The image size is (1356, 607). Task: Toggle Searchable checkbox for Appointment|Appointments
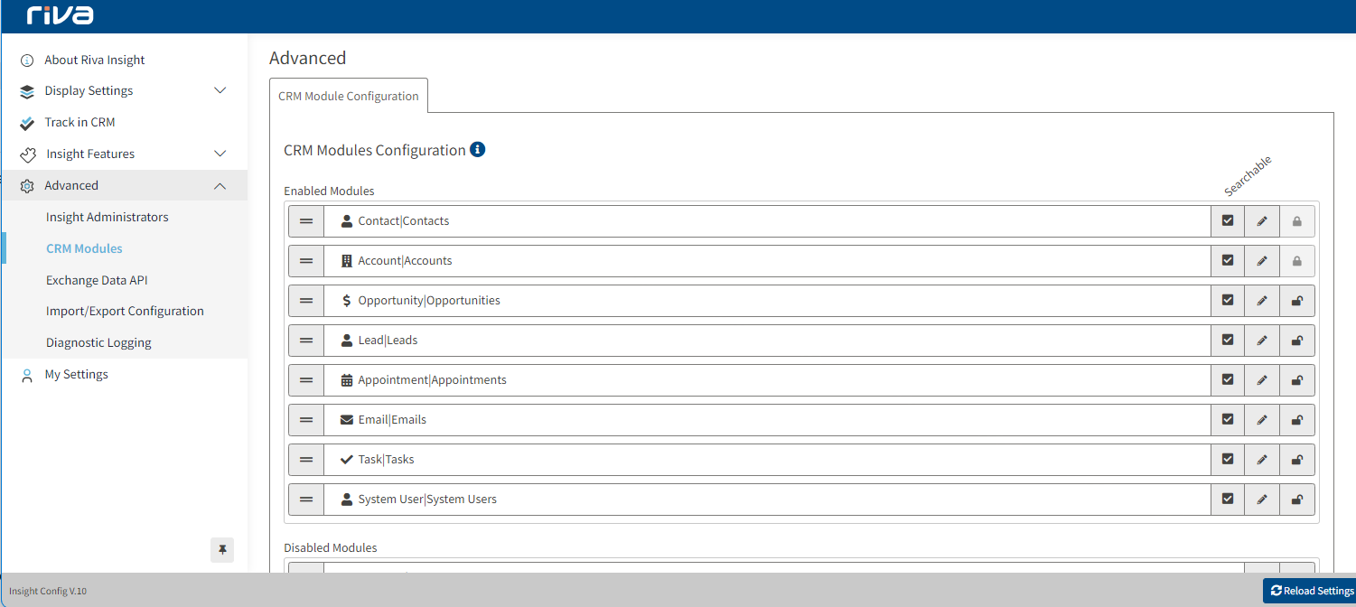point(1228,379)
